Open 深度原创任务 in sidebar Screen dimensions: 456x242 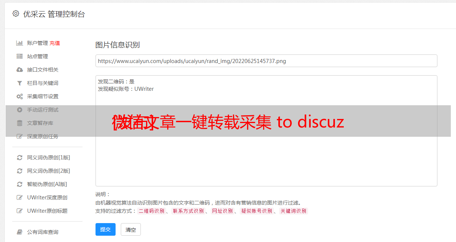tap(43, 136)
